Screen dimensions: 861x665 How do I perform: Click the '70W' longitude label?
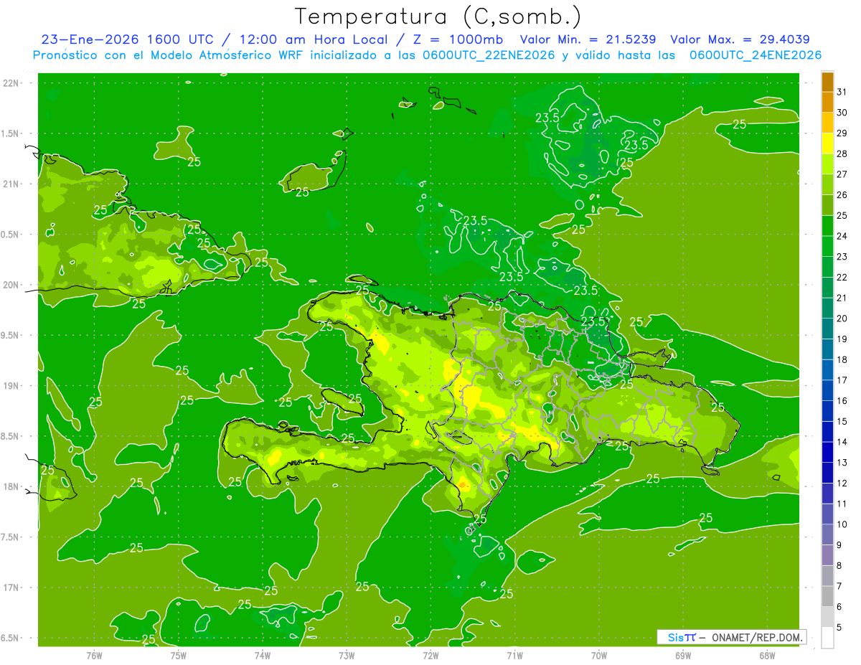tap(599, 656)
